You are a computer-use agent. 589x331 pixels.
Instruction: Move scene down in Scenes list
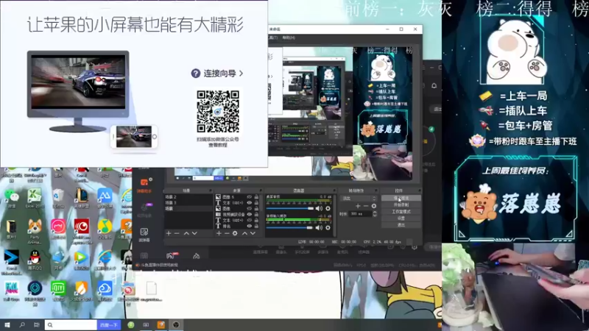pos(194,233)
